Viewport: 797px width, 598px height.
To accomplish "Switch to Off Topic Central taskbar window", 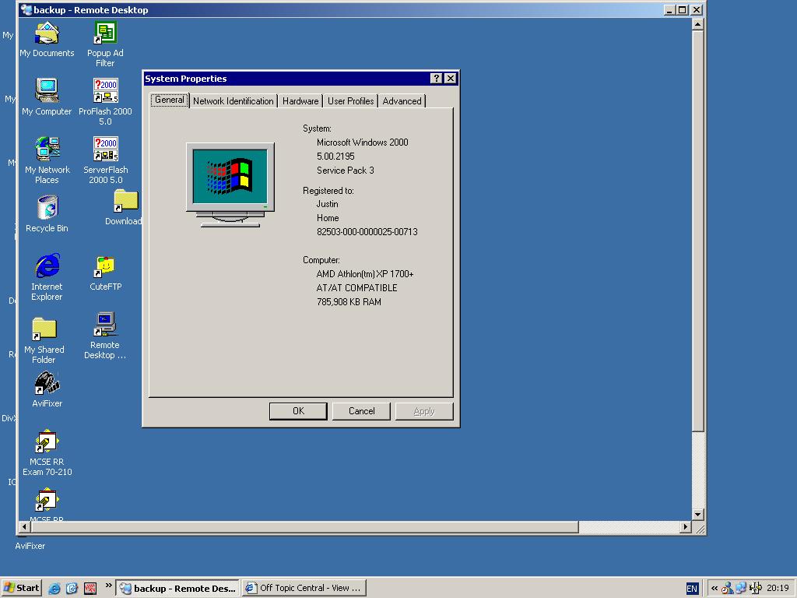I will pyautogui.click(x=304, y=589).
